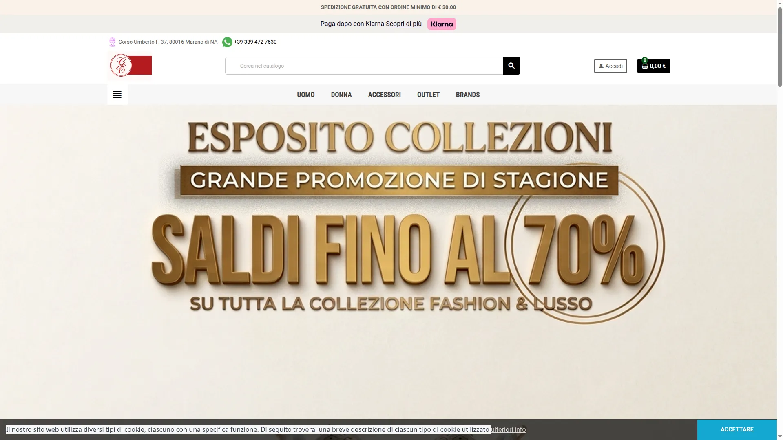Open the ACCESSORI menu
The height and width of the screenshot is (440, 783).
click(x=385, y=95)
